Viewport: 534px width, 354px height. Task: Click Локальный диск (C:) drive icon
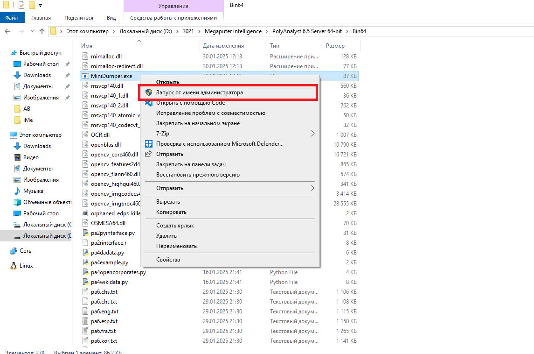(x=17, y=225)
